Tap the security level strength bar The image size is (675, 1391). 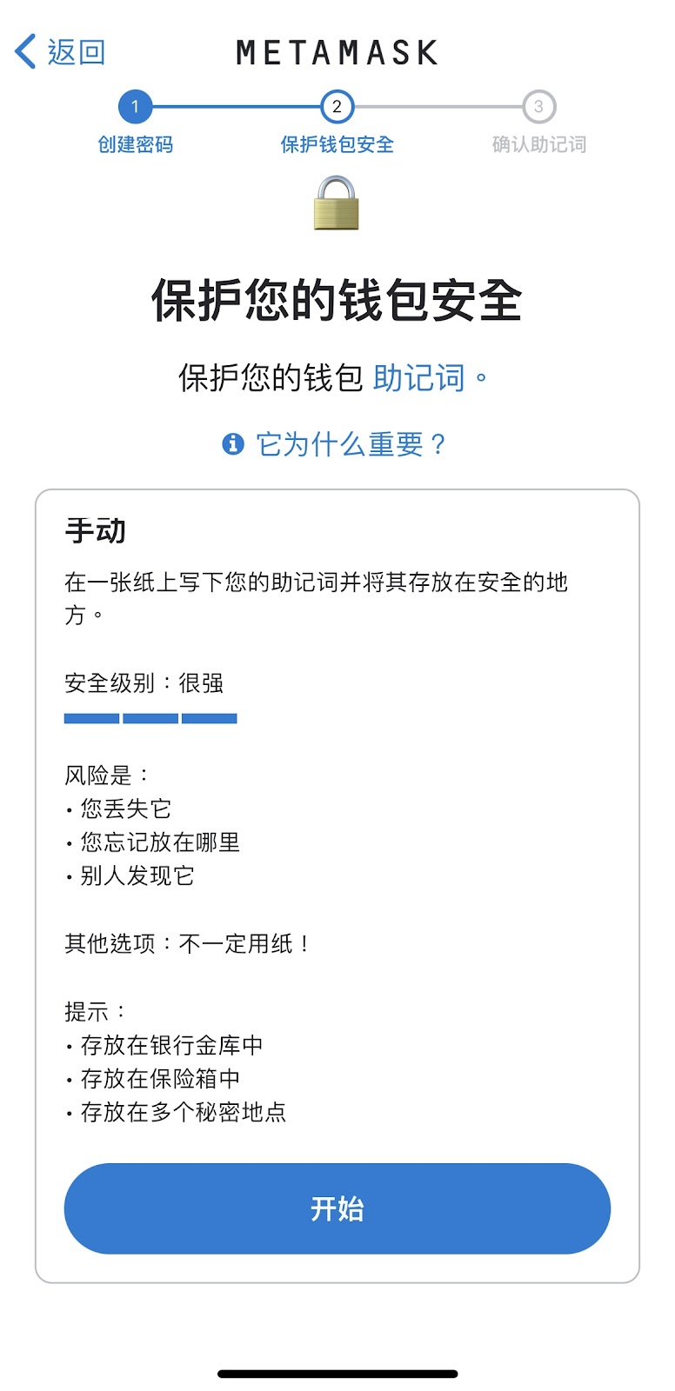[150, 718]
